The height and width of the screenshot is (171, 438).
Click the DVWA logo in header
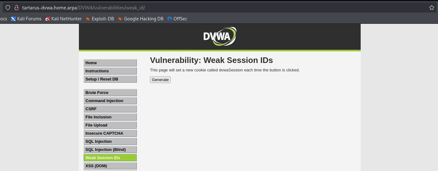219,36
